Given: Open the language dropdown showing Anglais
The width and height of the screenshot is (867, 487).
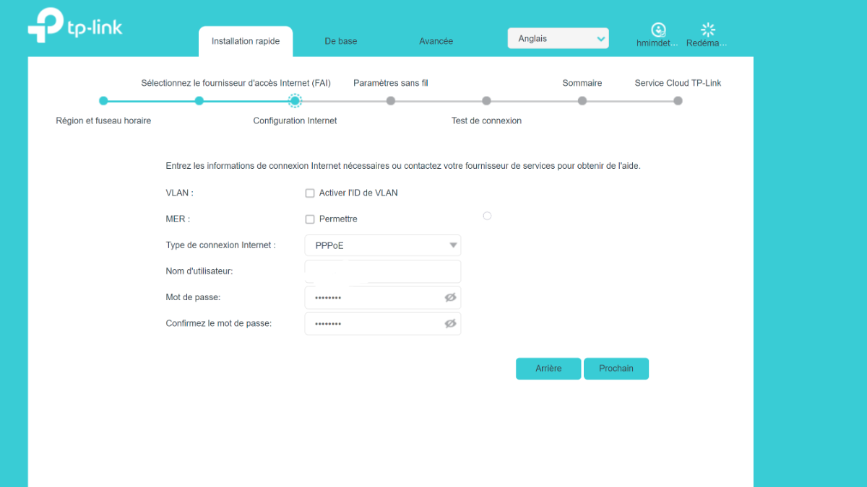Looking at the screenshot, I should tap(558, 39).
